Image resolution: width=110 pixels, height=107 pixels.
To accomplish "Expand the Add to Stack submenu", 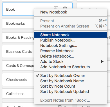I will (71, 62).
